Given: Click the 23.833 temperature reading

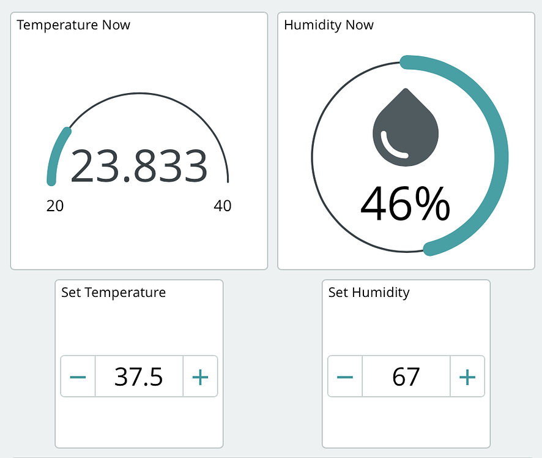Looking at the screenshot, I should point(139,166).
